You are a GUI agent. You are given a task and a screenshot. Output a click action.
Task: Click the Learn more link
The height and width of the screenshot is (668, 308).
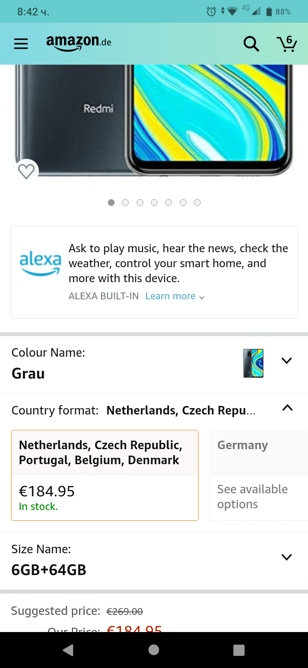click(175, 296)
